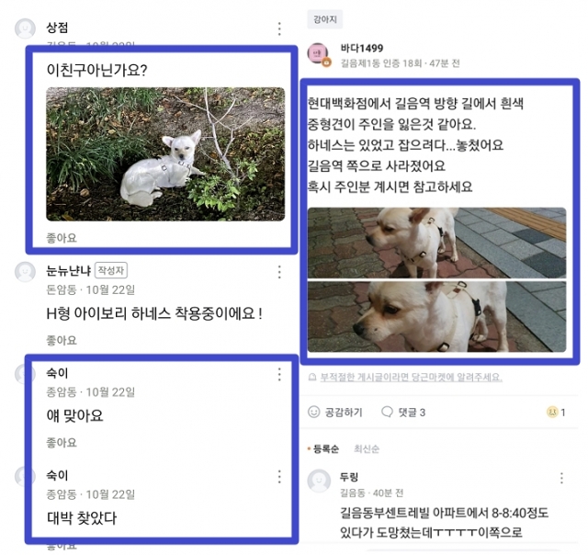Open the white dog photo in 상점's comment

pyautogui.click(x=165, y=153)
